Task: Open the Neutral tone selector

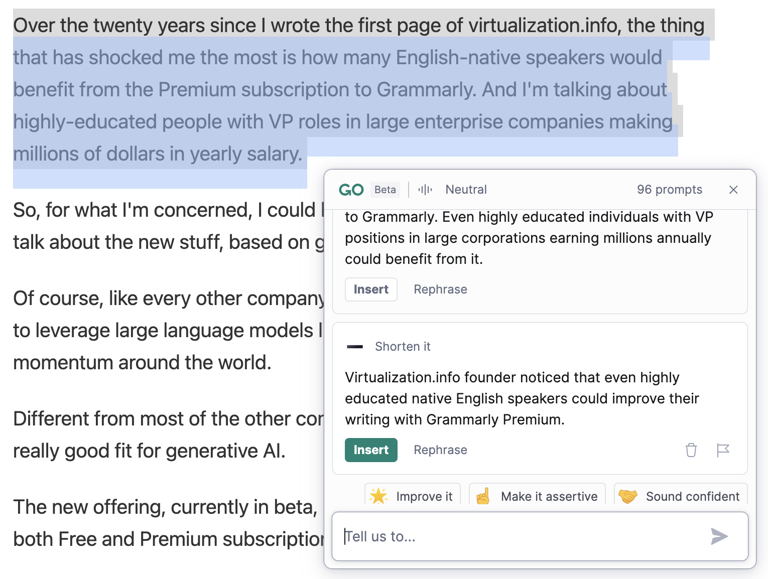Action: coord(466,190)
